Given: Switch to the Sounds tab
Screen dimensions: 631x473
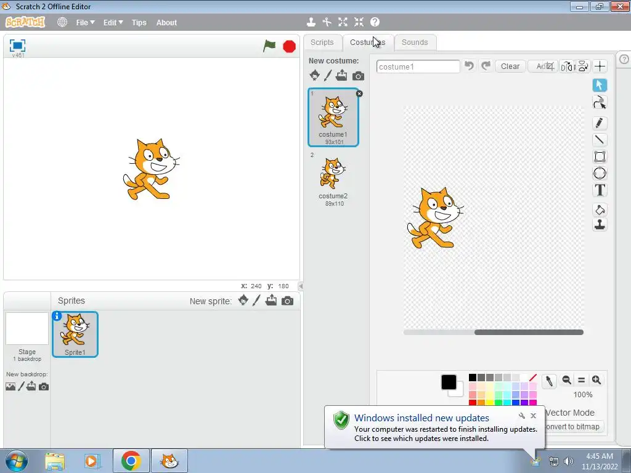Looking at the screenshot, I should point(415,42).
